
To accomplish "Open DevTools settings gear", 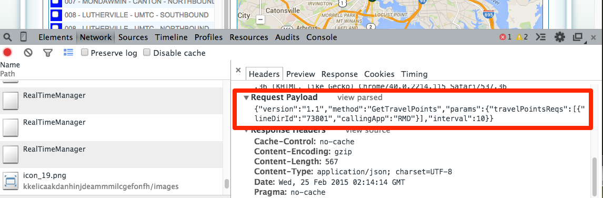I will (559, 37).
